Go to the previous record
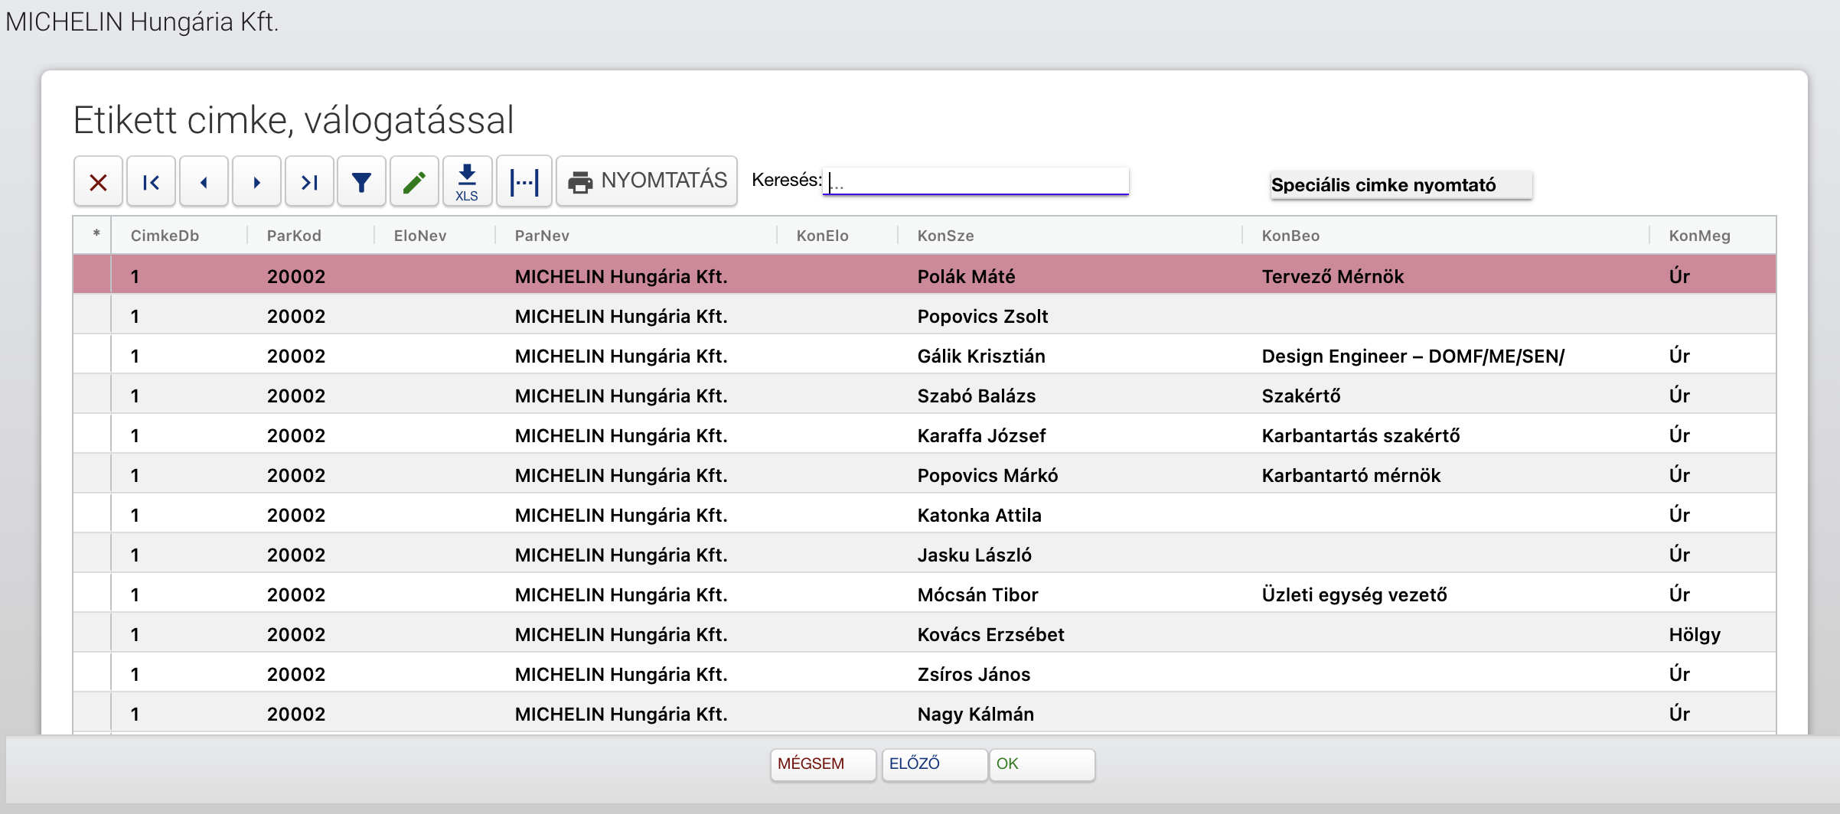Viewport: 1840px width, 814px height. pos(204,182)
